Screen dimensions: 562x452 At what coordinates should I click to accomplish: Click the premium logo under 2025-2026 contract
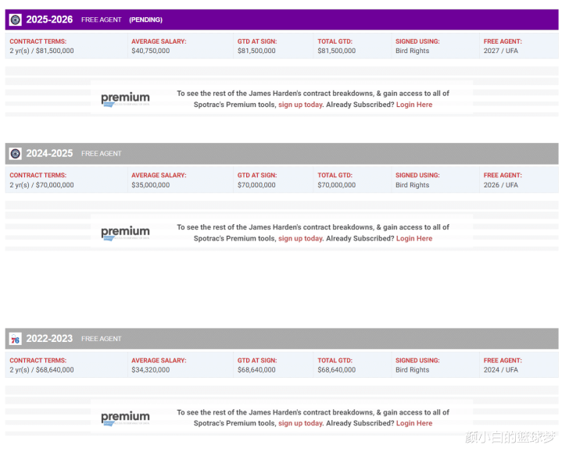pyautogui.click(x=125, y=99)
